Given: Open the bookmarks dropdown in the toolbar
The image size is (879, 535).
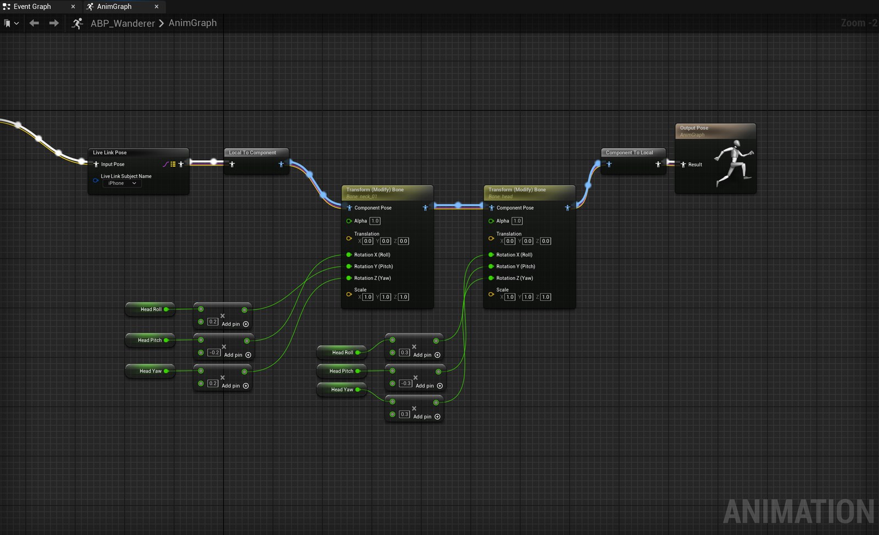Looking at the screenshot, I should click(12, 23).
